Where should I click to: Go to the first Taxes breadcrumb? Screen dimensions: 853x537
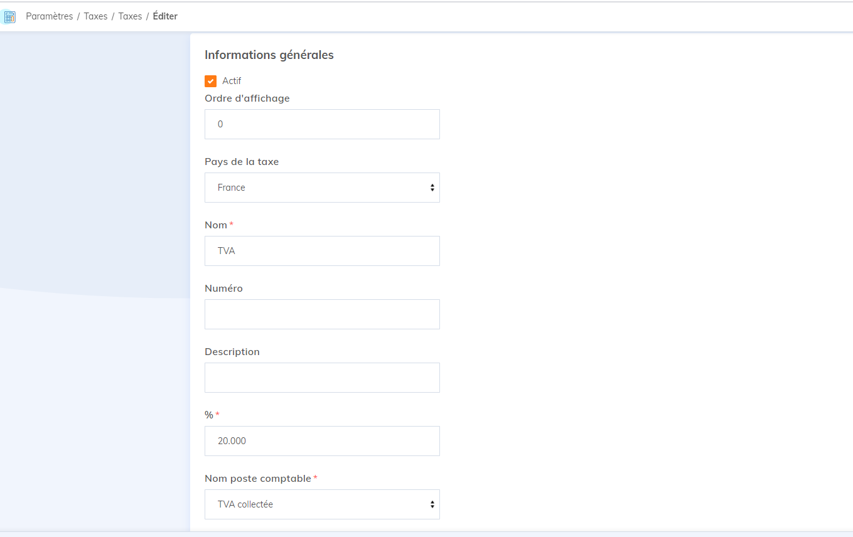pyautogui.click(x=95, y=16)
